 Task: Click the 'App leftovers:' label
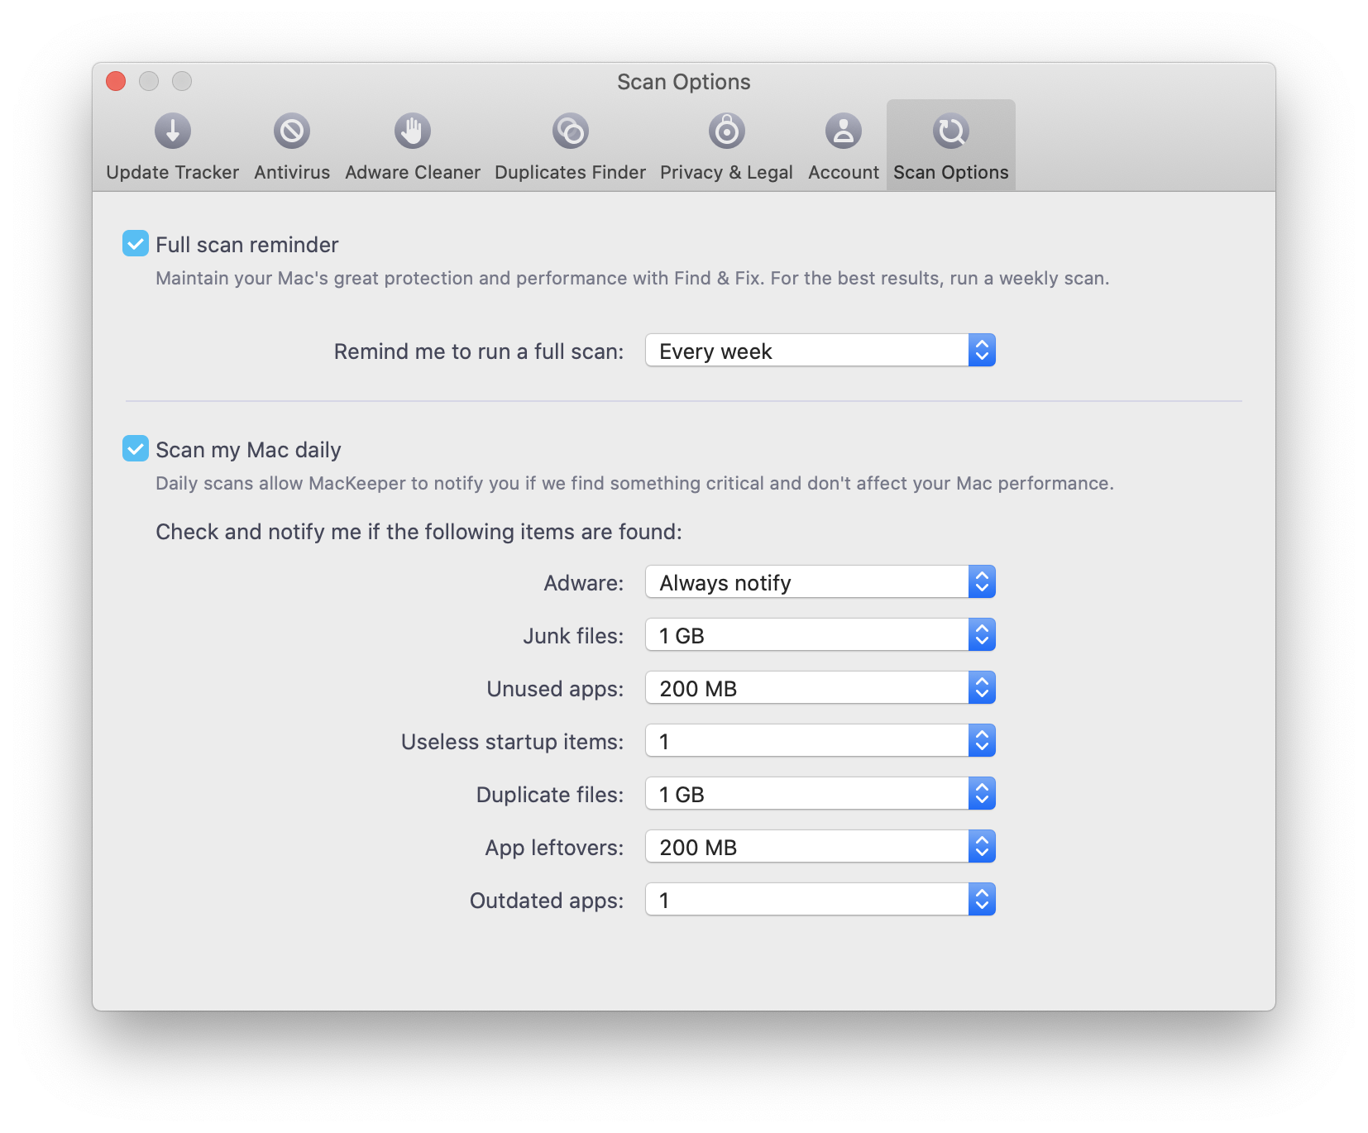[554, 848]
